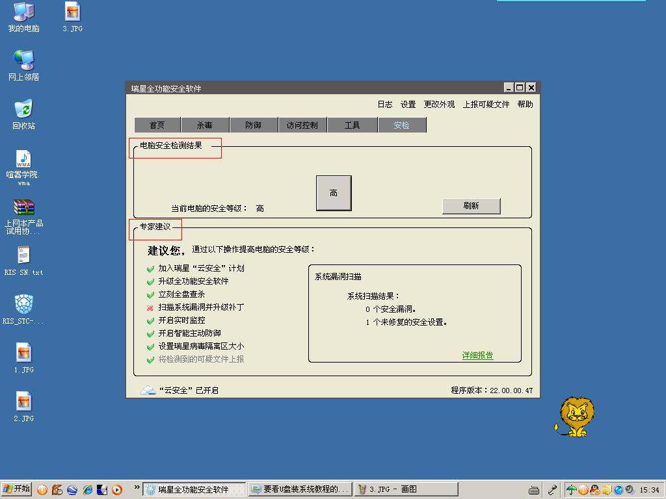
Task: Open the dark disc icon in quick launch
Action: pyautogui.click(x=102, y=490)
